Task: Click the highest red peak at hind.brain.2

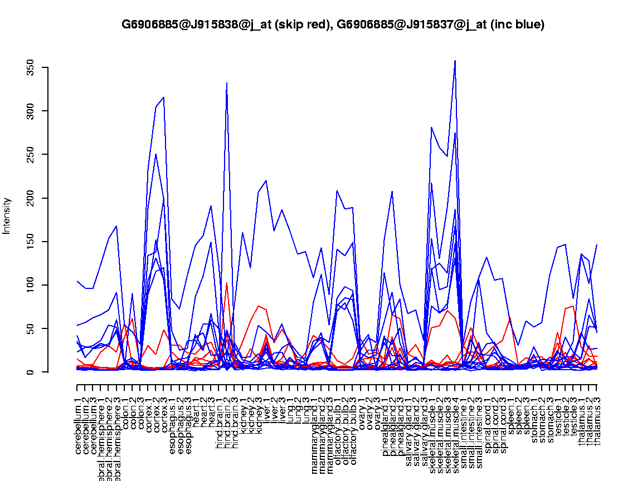Action: pos(227,283)
